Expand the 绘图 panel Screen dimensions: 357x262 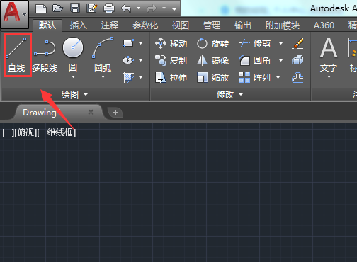point(75,94)
